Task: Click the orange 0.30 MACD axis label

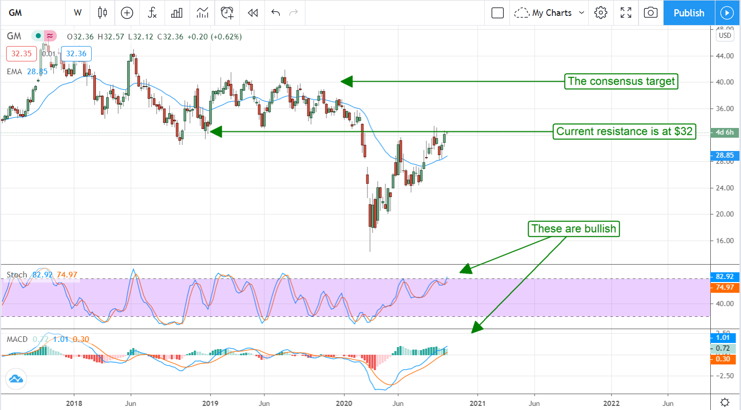Action: (723, 359)
